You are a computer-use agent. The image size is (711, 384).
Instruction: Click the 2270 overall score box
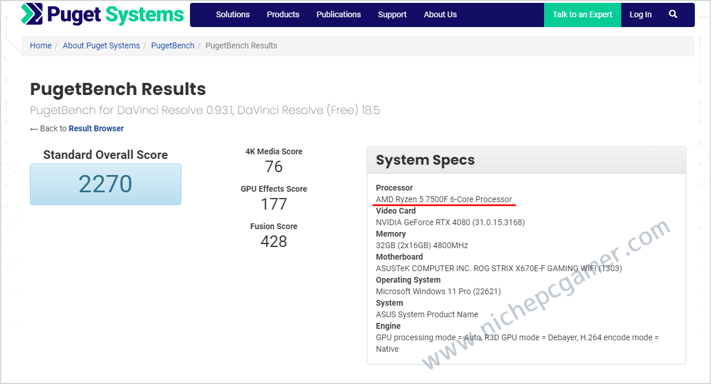105,184
